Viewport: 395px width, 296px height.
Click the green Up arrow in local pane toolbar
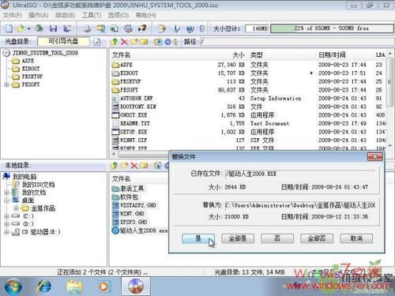[x=114, y=166]
